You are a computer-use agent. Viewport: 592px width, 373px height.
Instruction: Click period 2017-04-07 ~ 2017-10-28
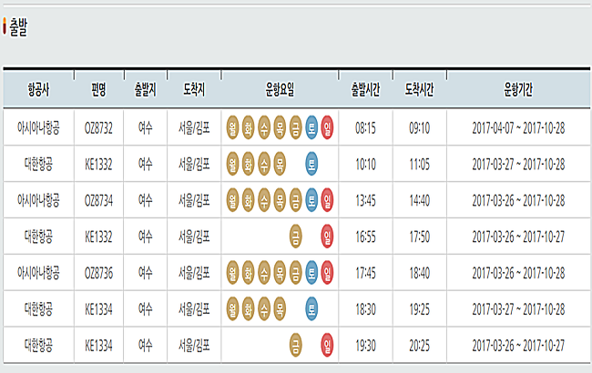(518, 128)
